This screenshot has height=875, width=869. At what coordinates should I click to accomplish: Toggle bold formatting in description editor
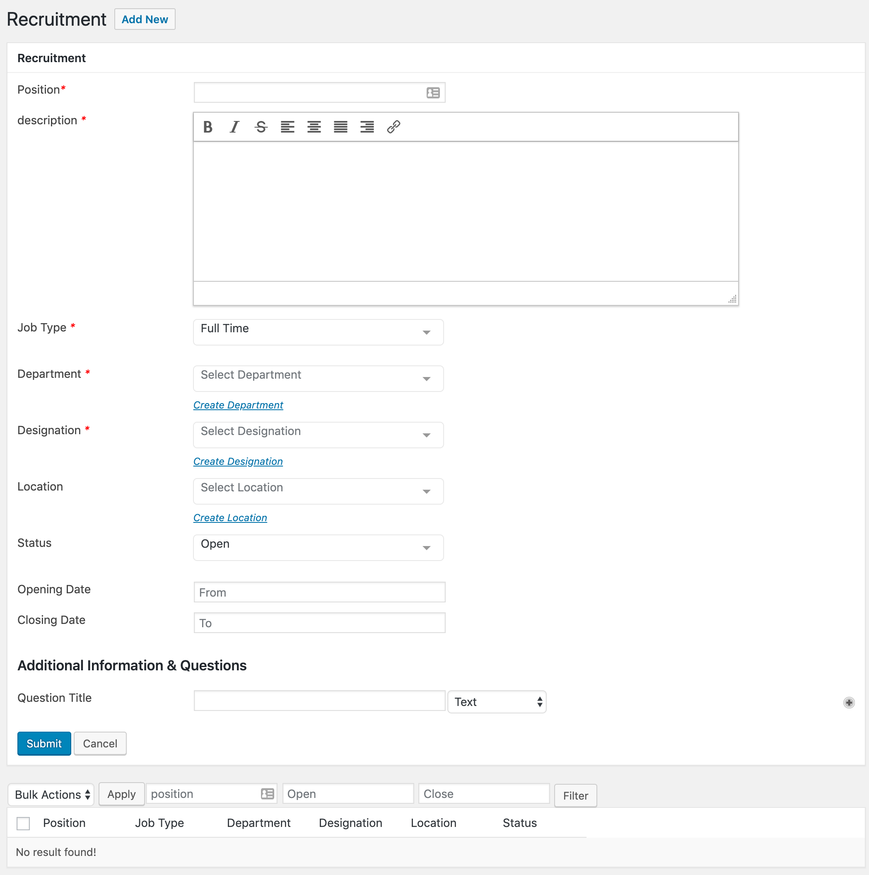pyautogui.click(x=208, y=127)
